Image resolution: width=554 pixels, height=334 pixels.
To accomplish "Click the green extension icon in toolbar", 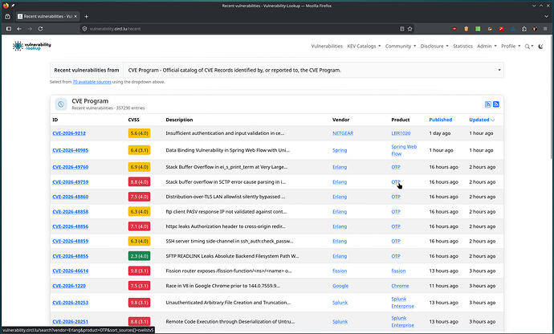I will pos(478,29).
